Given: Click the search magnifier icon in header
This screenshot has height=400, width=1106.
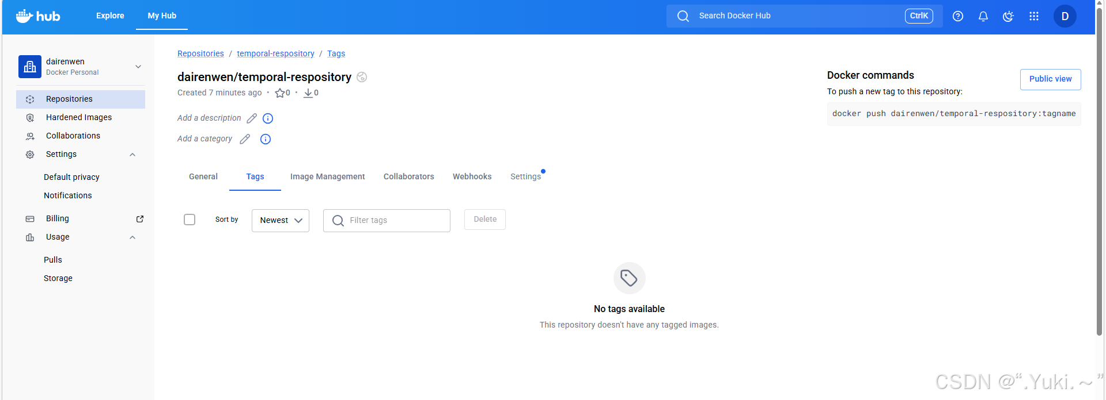Looking at the screenshot, I should [683, 16].
